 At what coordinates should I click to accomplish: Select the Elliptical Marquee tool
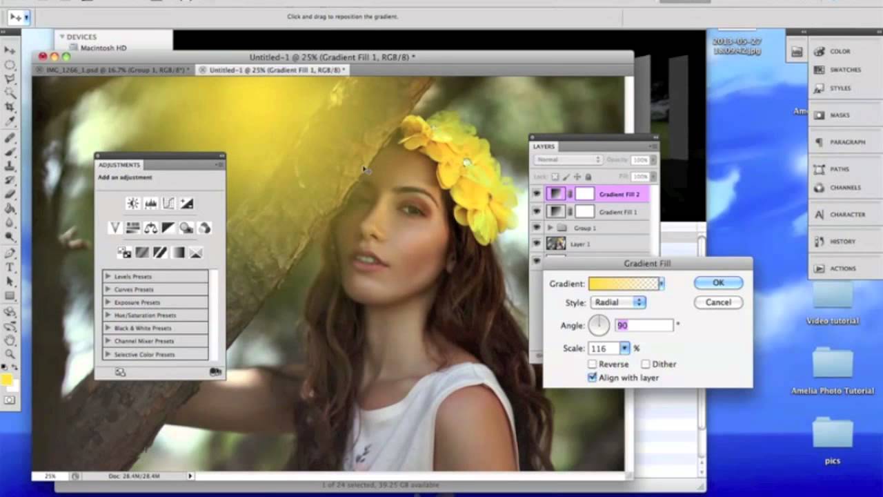click(x=10, y=65)
